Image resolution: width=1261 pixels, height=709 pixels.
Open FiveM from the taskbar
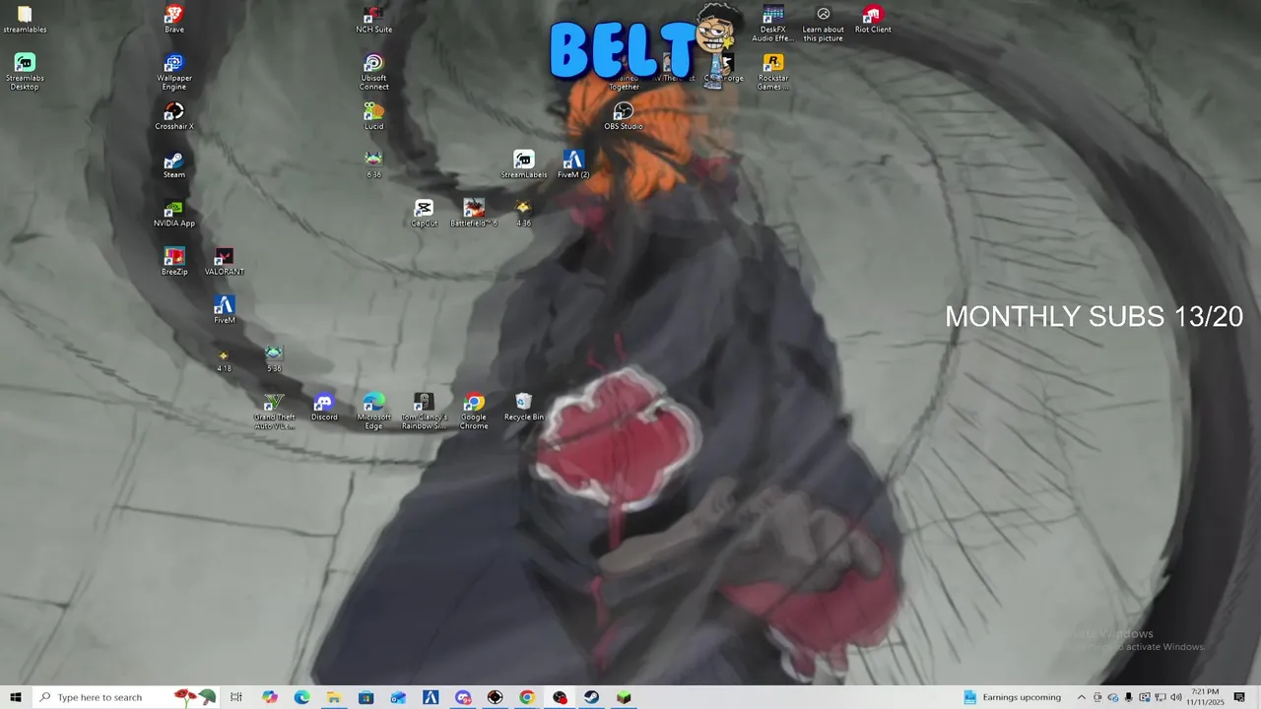(x=431, y=697)
